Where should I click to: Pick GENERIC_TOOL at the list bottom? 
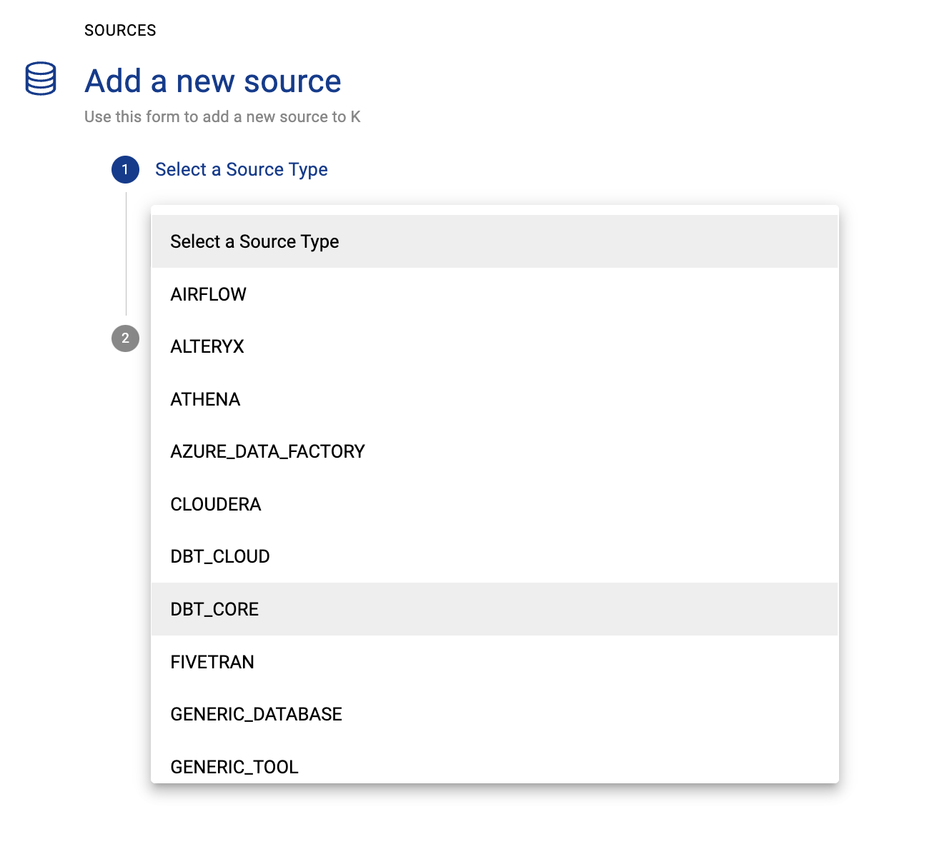click(x=234, y=767)
